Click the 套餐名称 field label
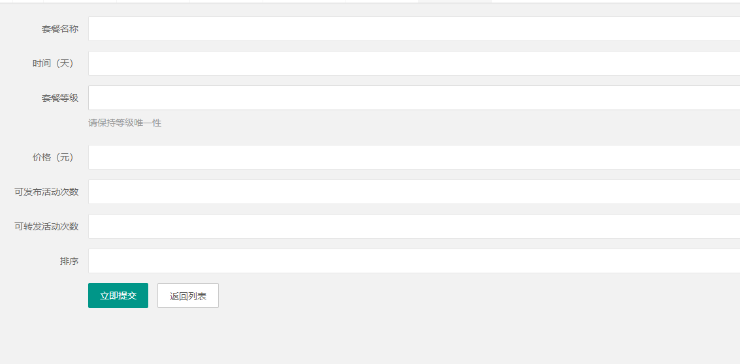The width and height of the screenshot is (740, 364). coord(60,29)
